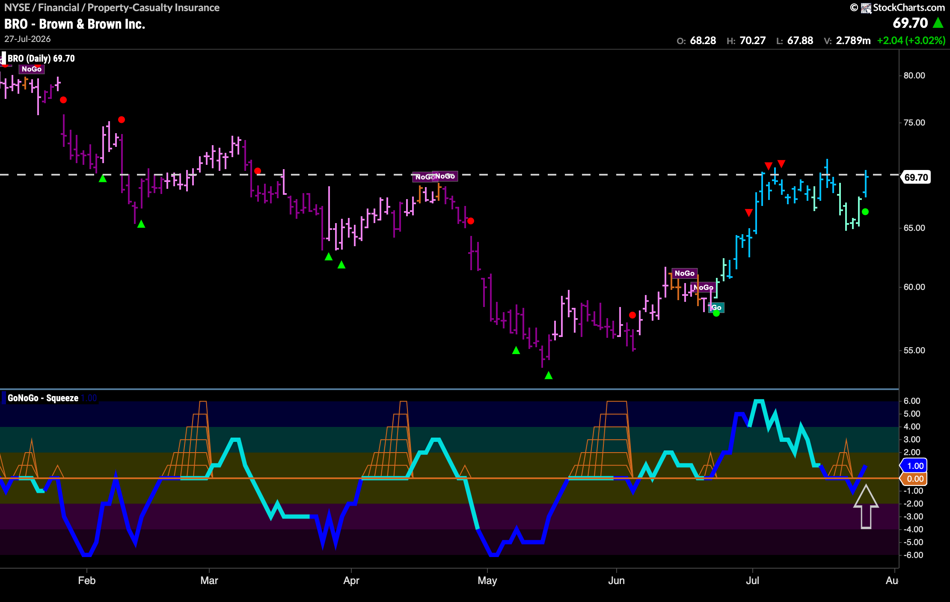
Task: Click the Jun label on the time axis
Action: (617, 581)
